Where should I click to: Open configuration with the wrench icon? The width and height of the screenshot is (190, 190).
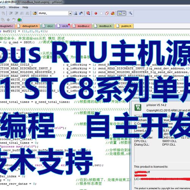pyautogui.click(x=130, y=13)
